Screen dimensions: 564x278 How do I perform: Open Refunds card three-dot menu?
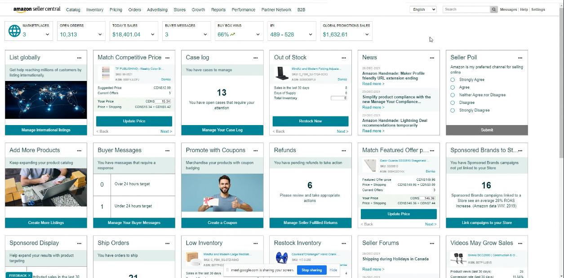coord(344,150)
